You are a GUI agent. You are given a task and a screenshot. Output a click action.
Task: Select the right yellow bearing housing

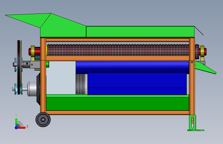pyautogui.click(x=202, y=51)
